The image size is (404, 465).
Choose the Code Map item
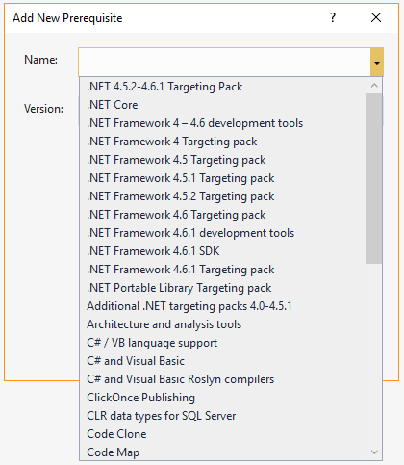click(222, 452)
